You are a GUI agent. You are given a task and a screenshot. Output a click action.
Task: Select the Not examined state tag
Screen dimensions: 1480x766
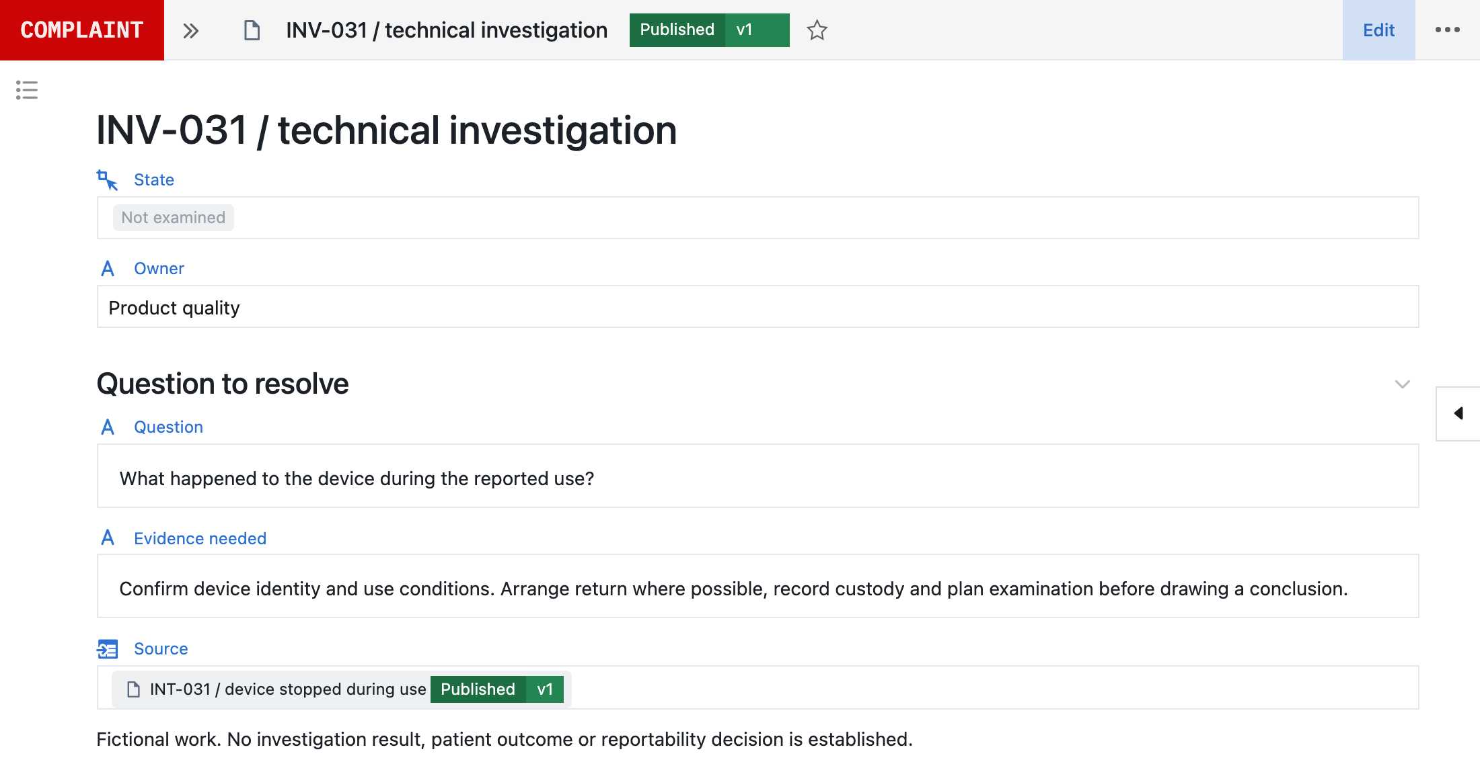click(x=174, y=218)
